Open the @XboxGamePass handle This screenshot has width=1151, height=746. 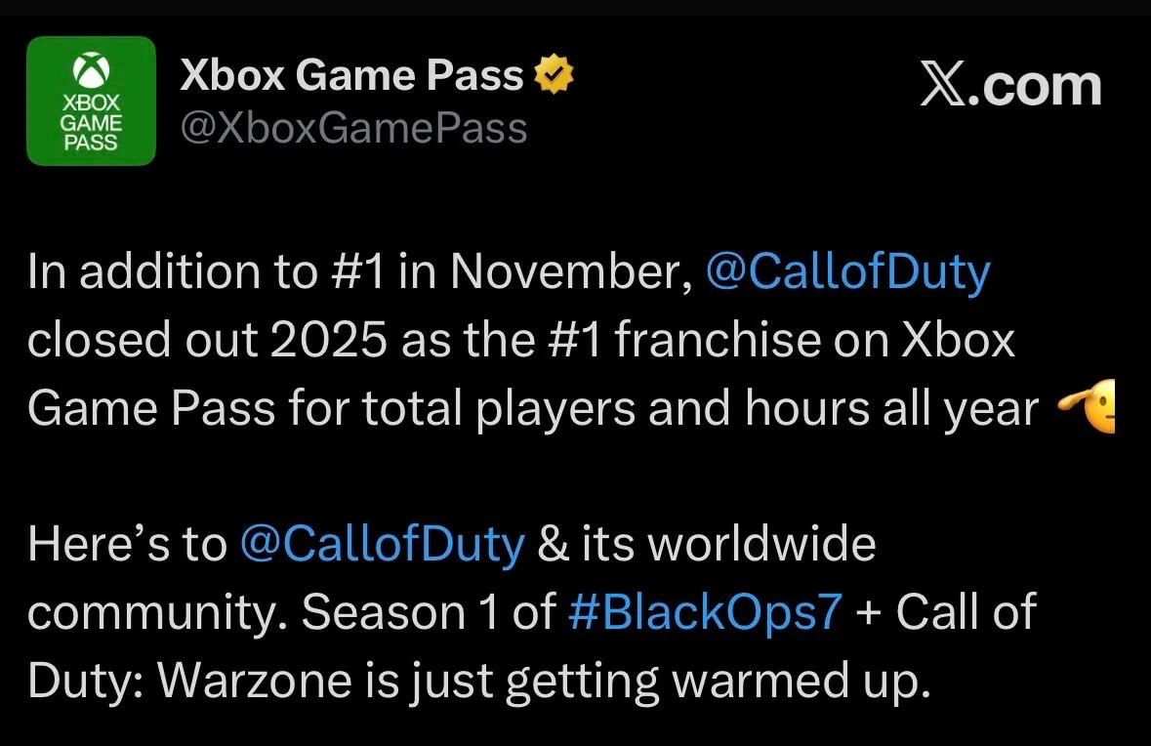353,128
